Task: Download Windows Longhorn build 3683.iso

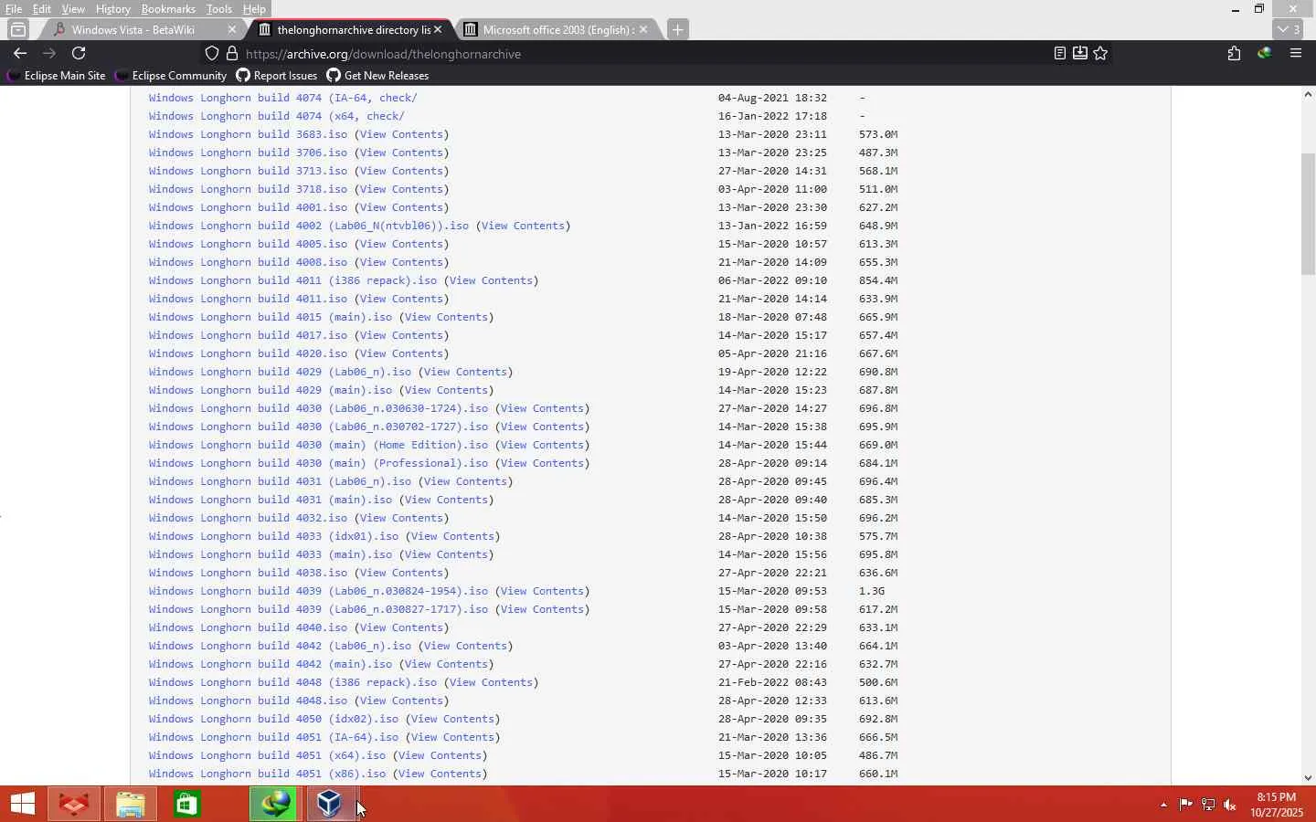Action: pyautogui.click(x=248, y=134)
